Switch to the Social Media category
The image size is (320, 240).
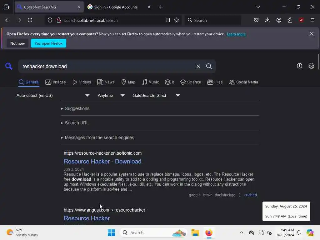(x=243, y=82)
